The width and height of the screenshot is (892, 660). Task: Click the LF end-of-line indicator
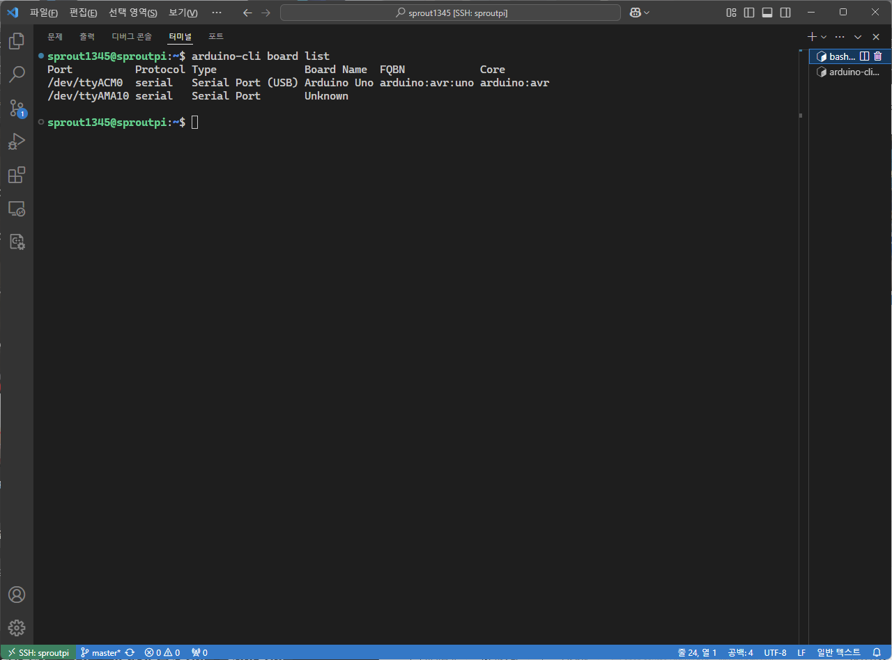point(801,652)
